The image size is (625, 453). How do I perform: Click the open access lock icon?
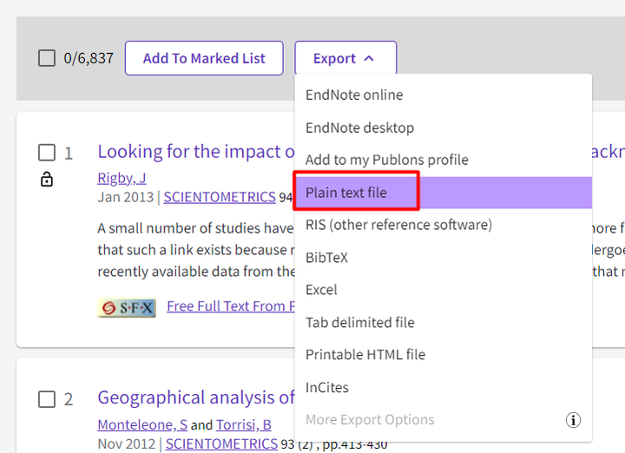point(47,180)
